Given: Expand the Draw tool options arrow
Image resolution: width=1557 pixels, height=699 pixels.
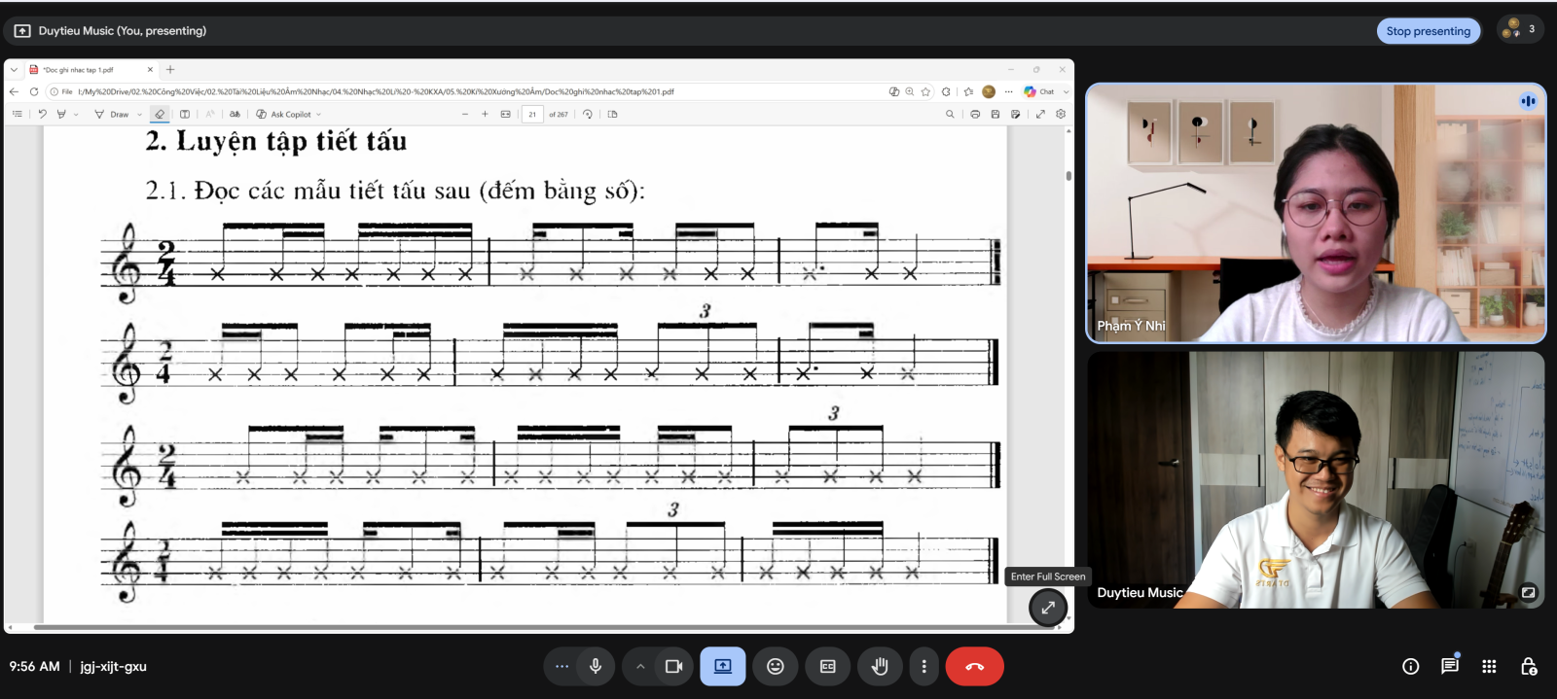Looking at the screenshot, I should point(139,115).
